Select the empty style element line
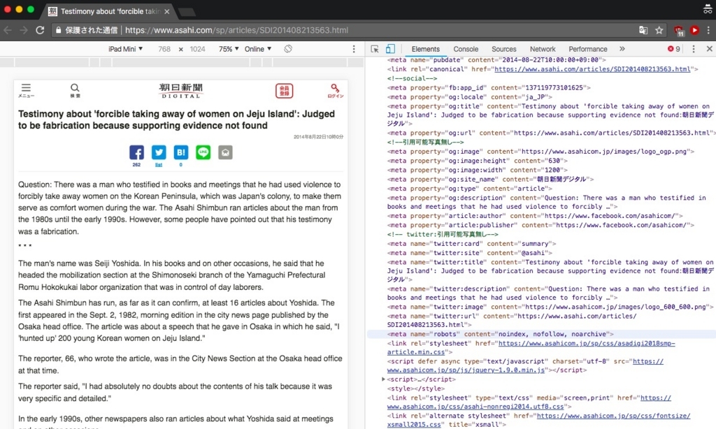The height and width of the screenshot is (429, 716). 415,388
